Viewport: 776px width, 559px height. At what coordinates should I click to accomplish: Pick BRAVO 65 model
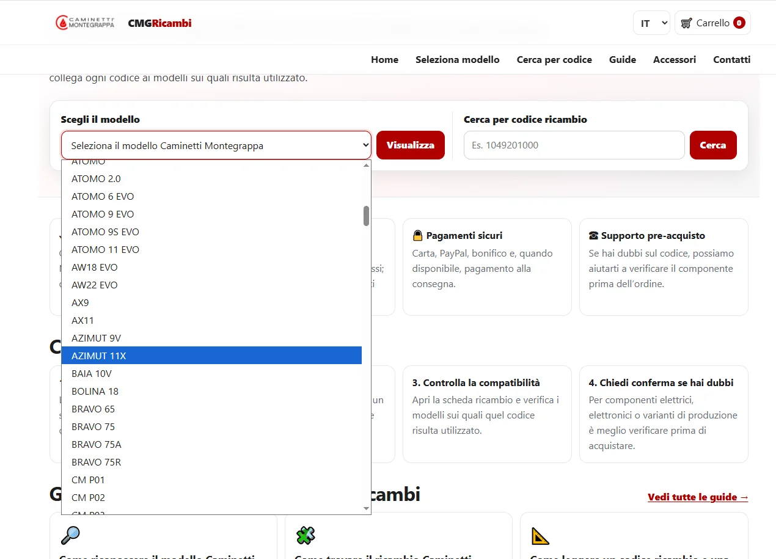(x=211, y=409)
